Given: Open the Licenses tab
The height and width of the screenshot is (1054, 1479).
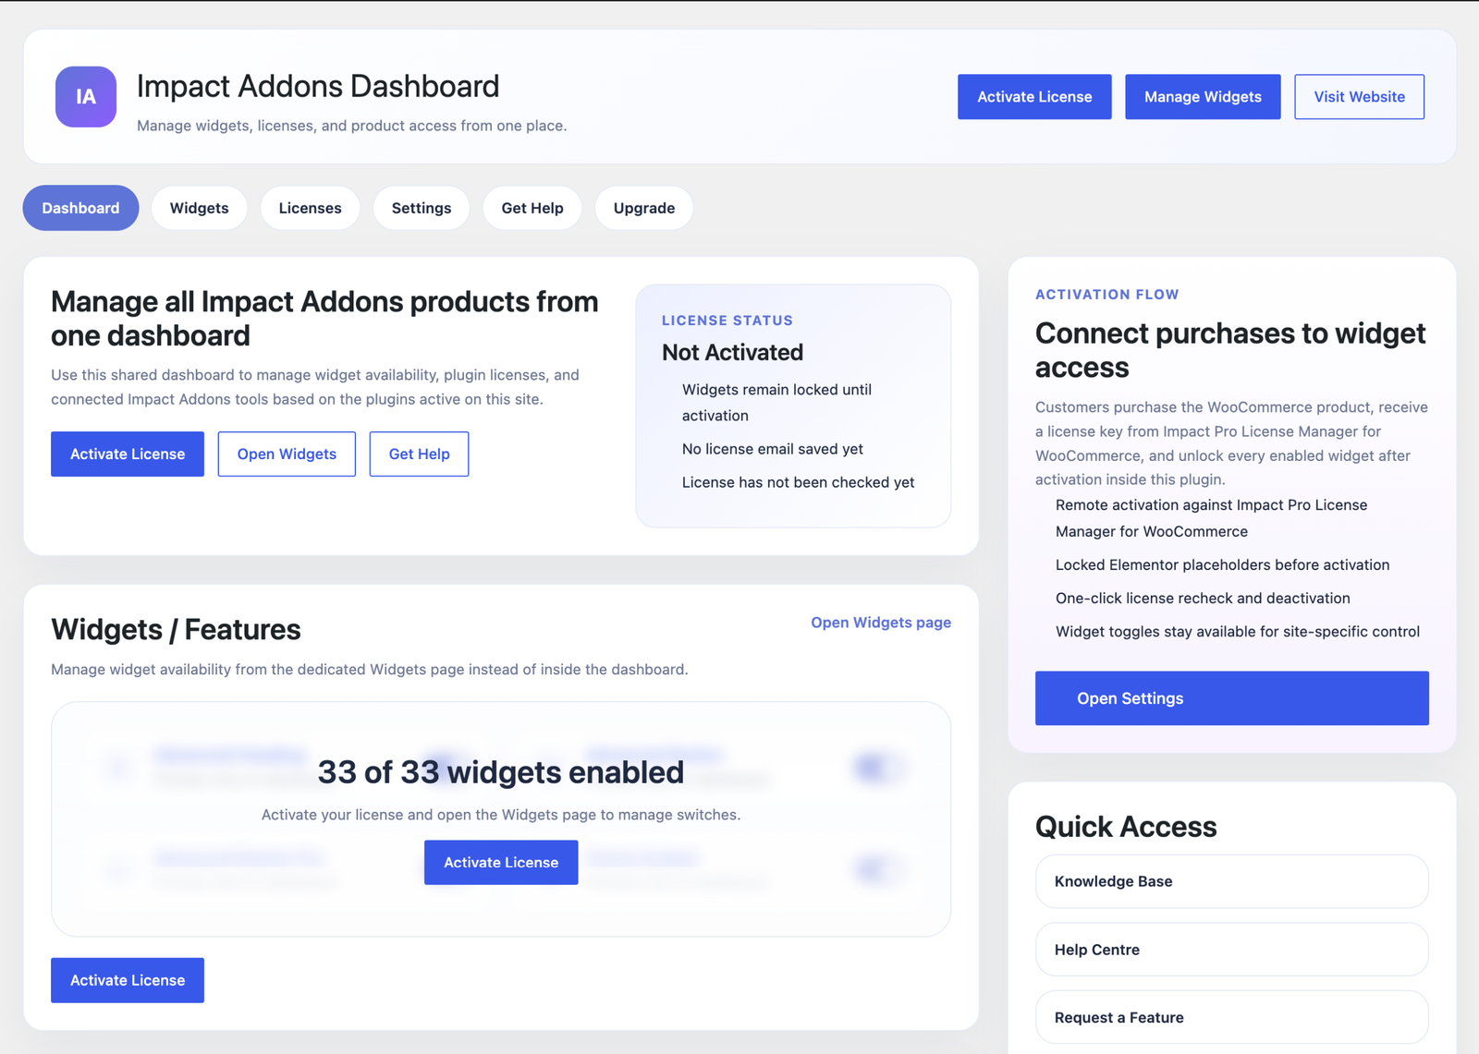Looking at the screenshot, I should (x=310, y=208).
